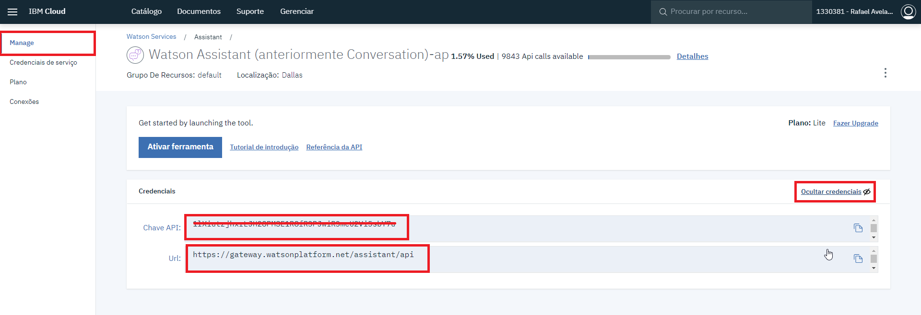Open the account selector 1330381 - Rafael Avela...
This screenshot has height=315, width=921.
pos(854,11)
